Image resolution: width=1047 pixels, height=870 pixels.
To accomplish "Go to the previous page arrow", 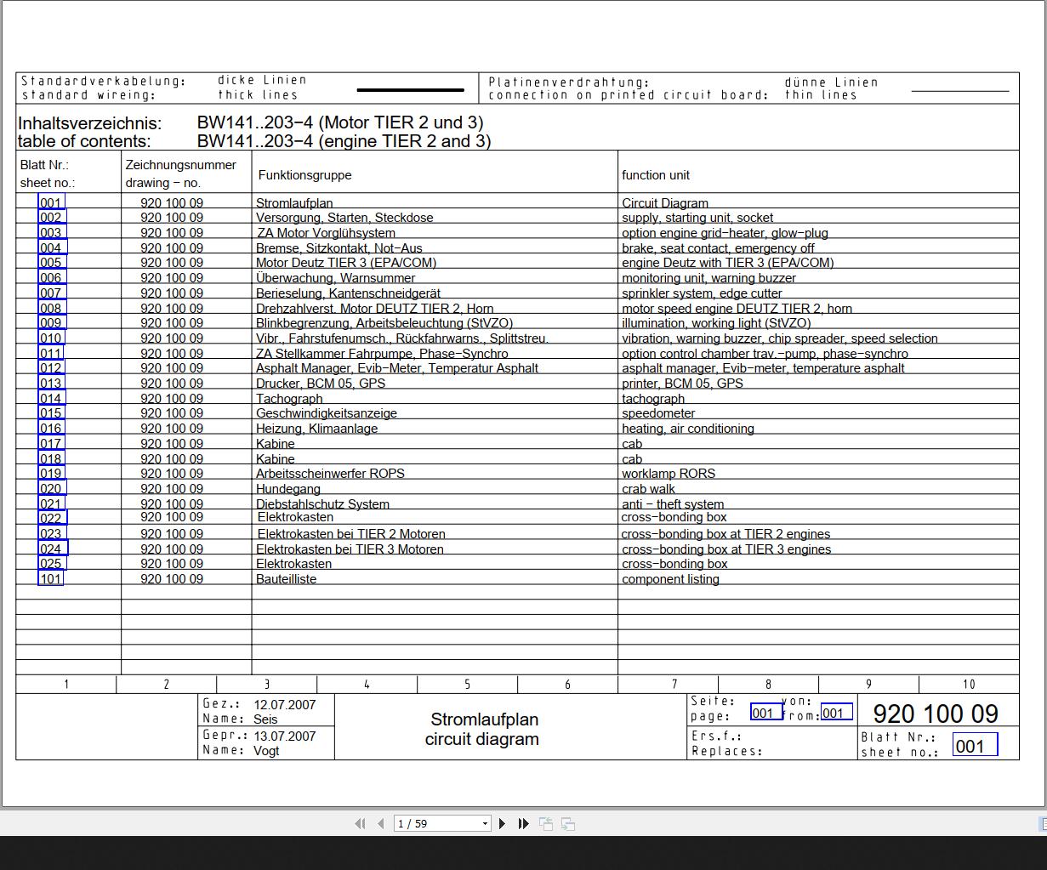I will pyautogui.click(x=380, y=823).
